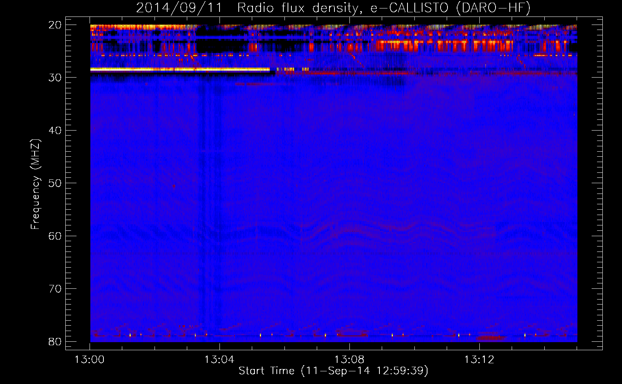Click the 60 MHz frequency tick label
Image resolution: width=622 pixels, height=384 pixels.
tap(55, 236)
